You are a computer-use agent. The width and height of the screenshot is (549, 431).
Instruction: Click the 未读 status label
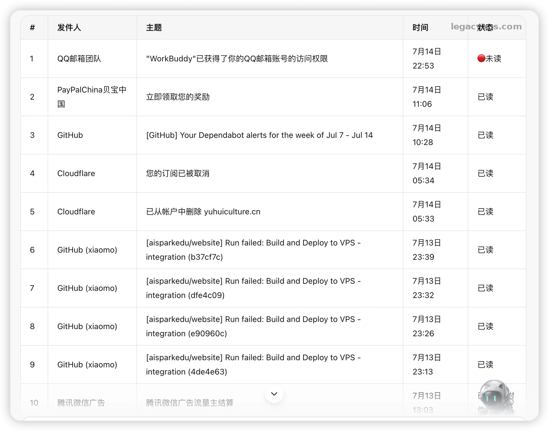point(493,59)
